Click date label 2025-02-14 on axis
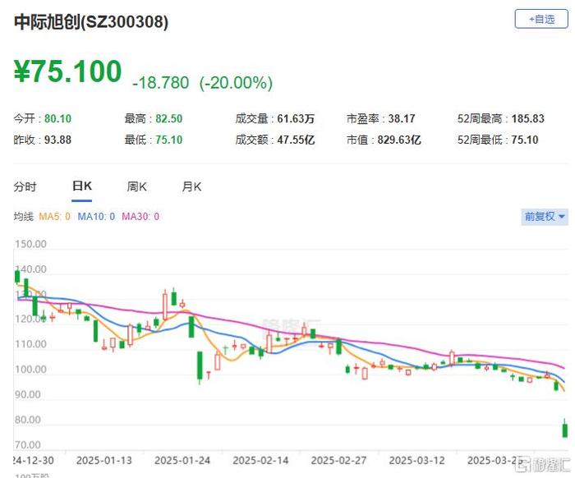Screen dimensions: 575x478 tap(260, 461)
